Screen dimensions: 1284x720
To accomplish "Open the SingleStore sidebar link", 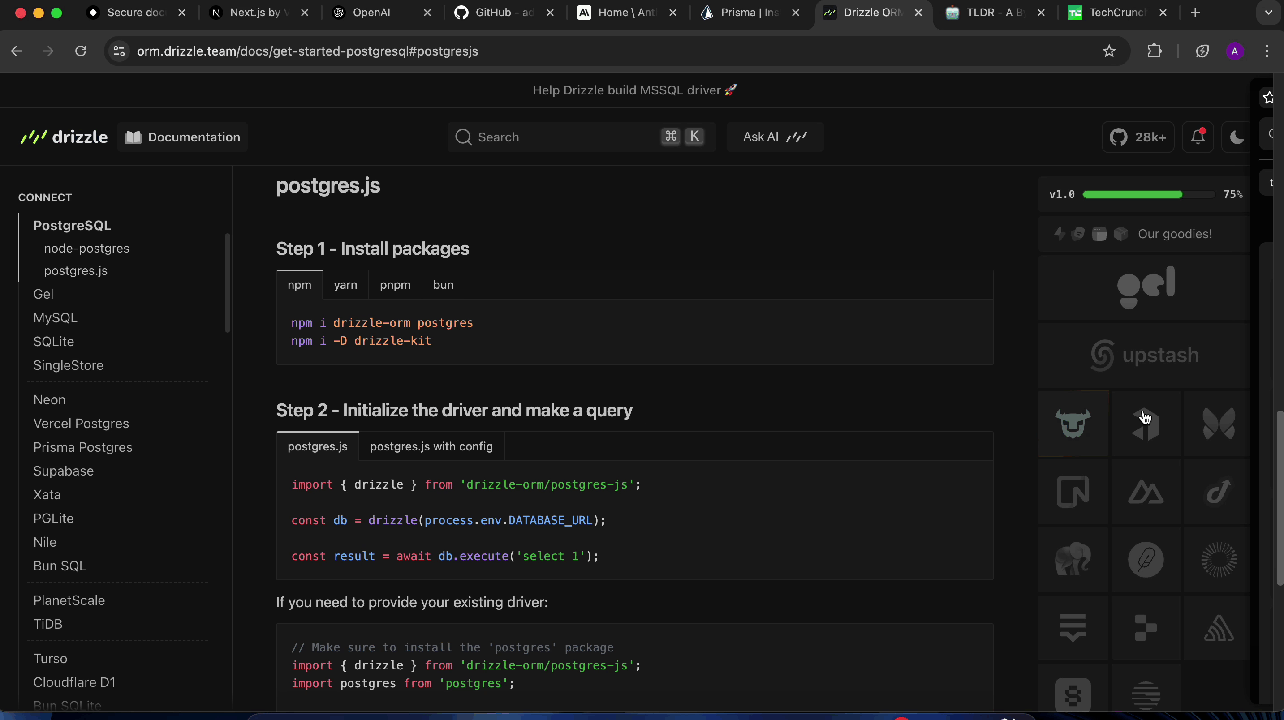I will [x=68, y=365].
